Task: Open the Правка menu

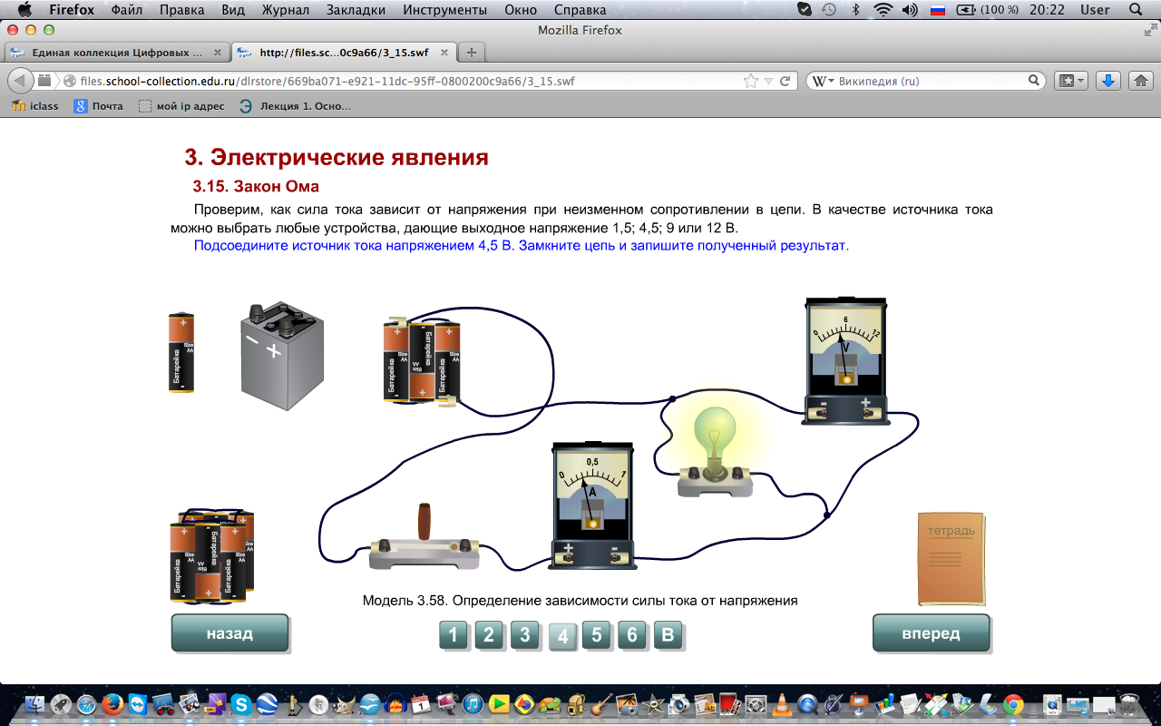Action: pyautogui.click(x=181, y=10)
